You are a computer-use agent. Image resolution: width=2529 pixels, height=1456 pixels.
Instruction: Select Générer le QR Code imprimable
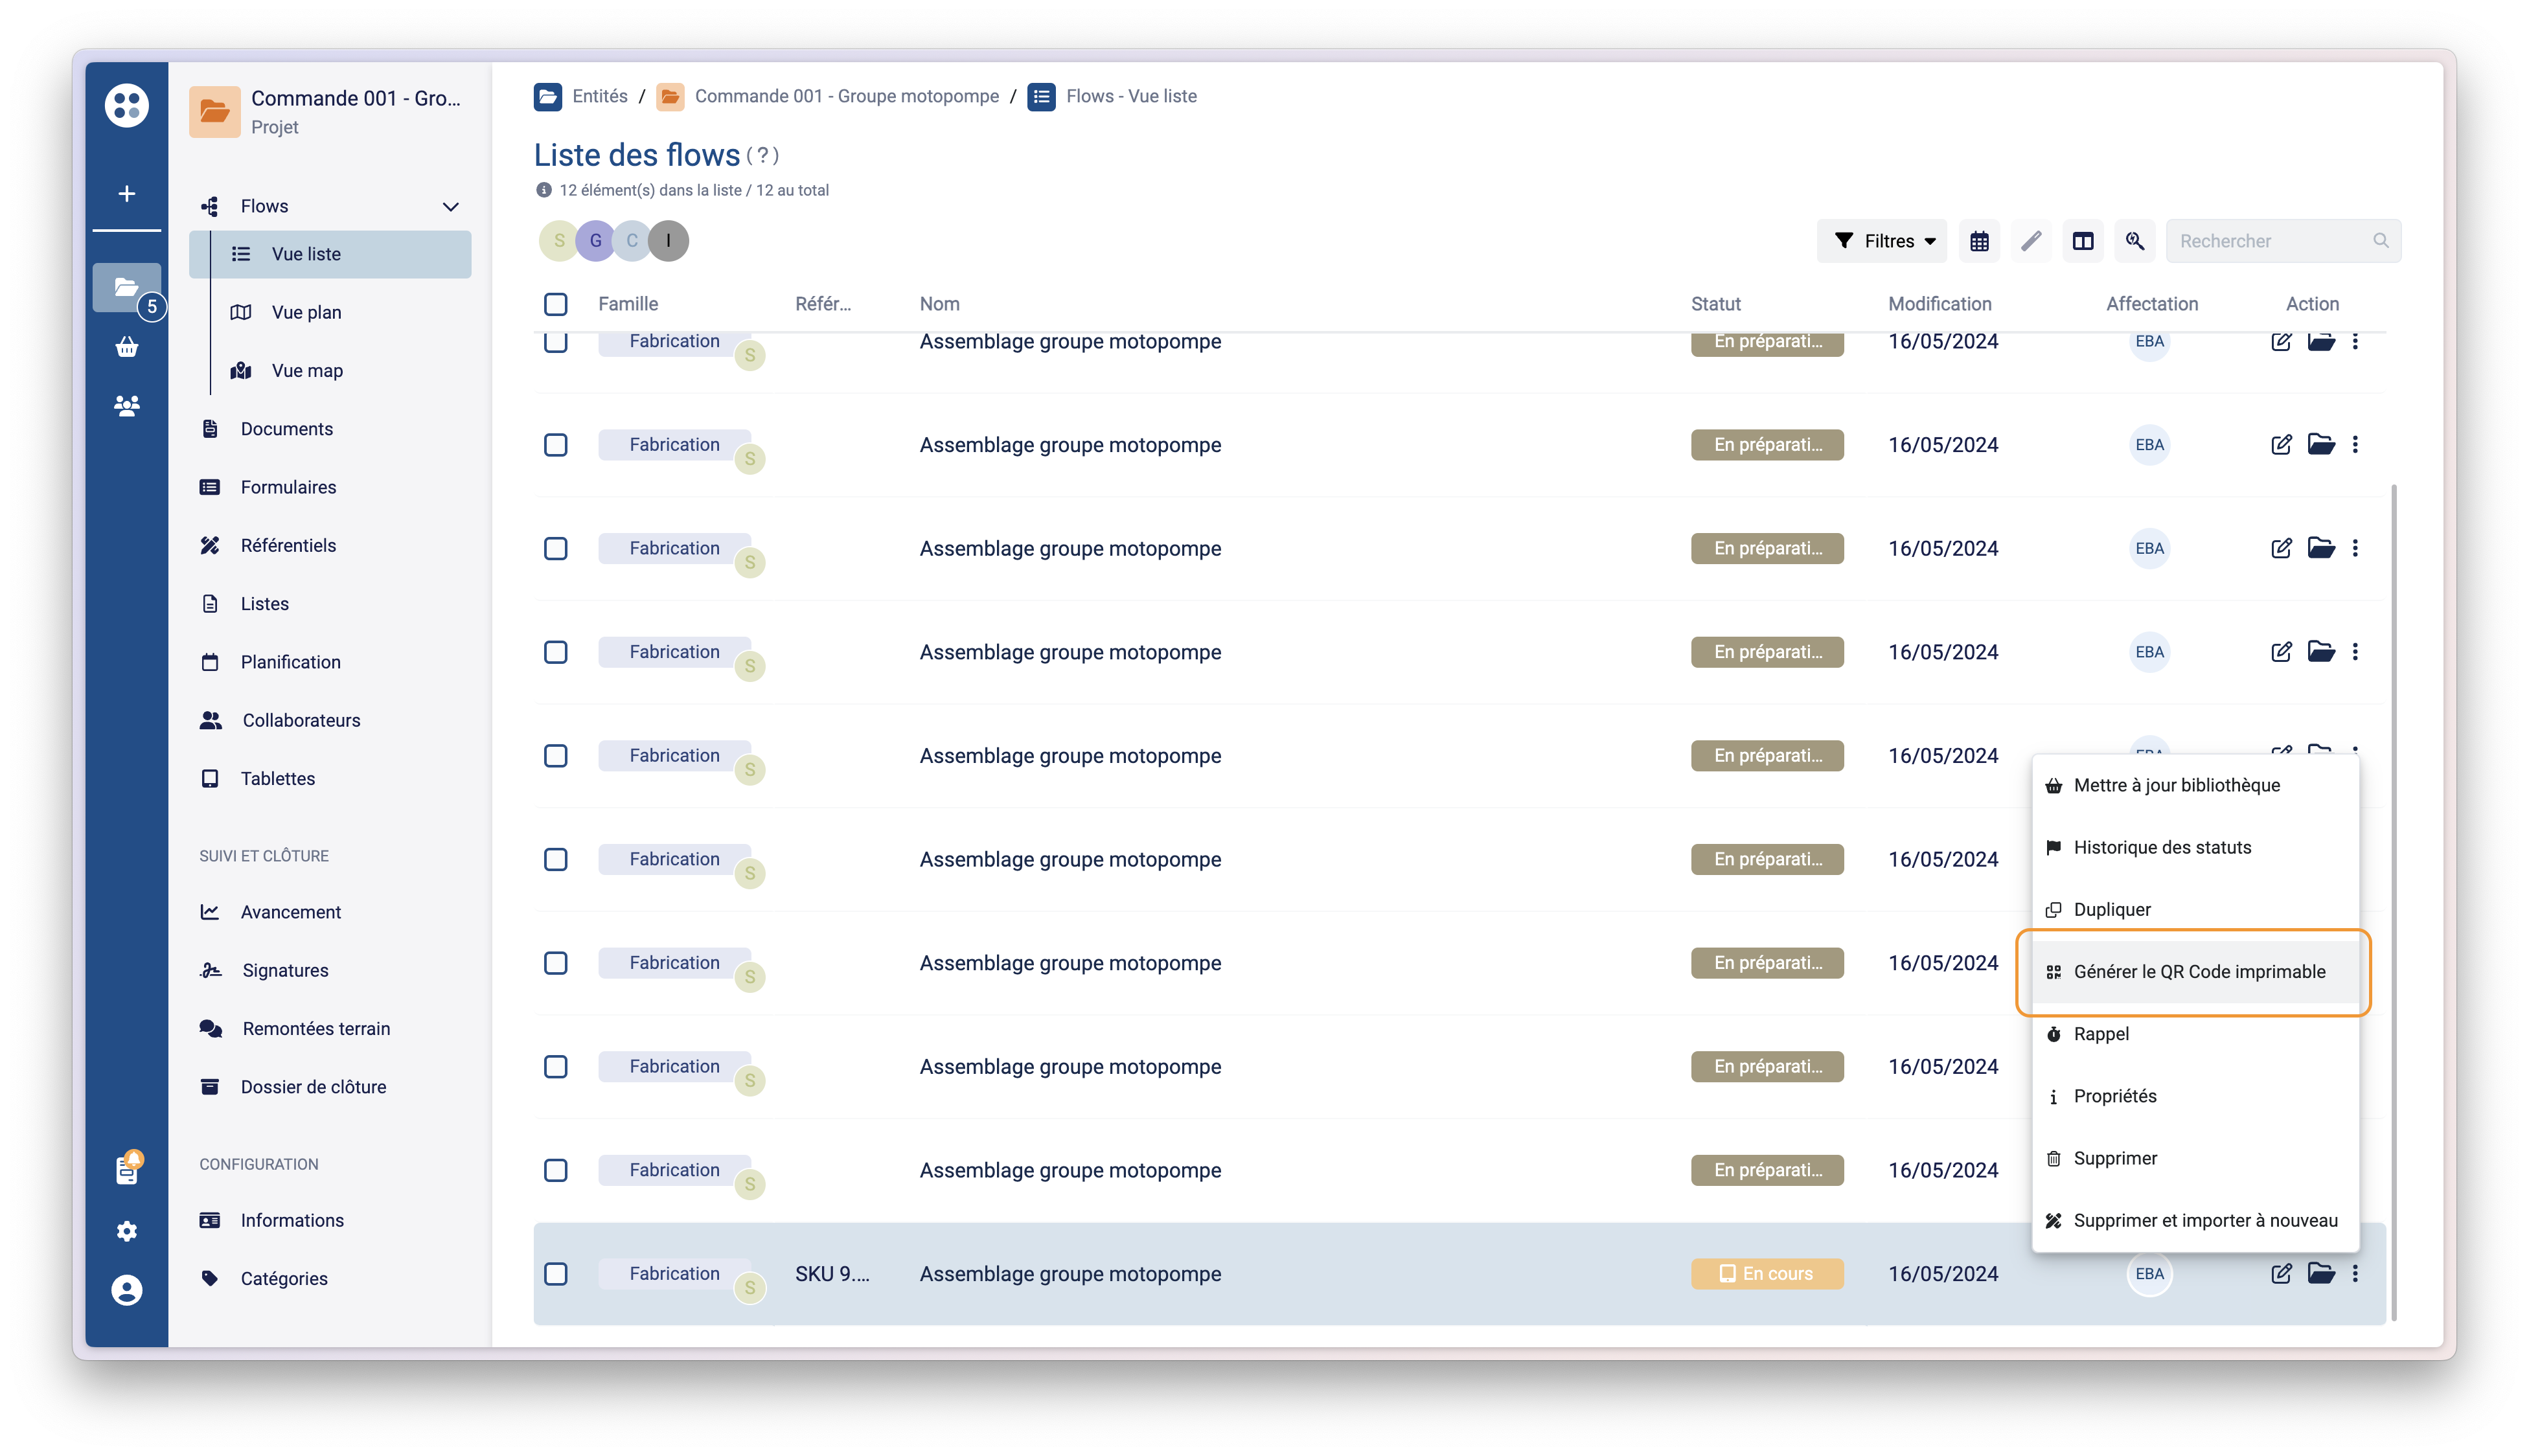pyautogui.click(x=2198, y=972)
